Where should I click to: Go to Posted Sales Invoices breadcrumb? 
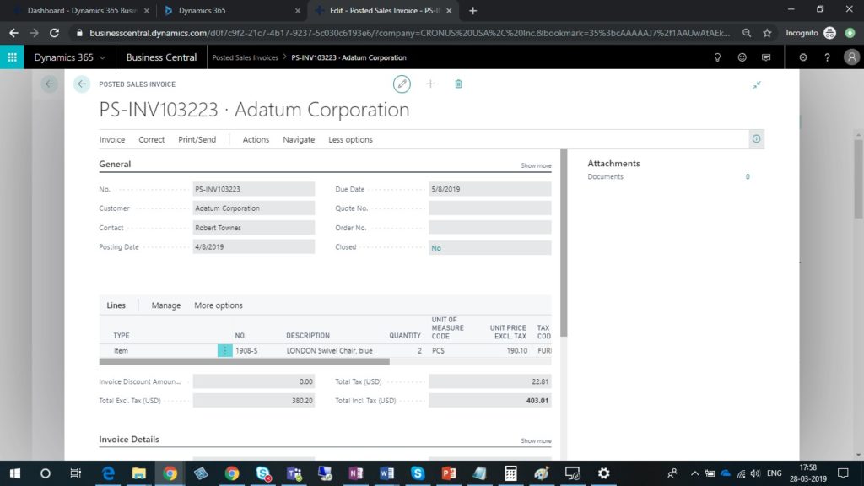tap(246, 57)
